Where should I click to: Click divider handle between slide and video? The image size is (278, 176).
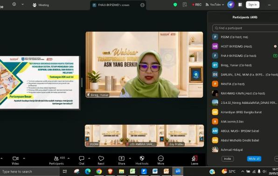82,82
